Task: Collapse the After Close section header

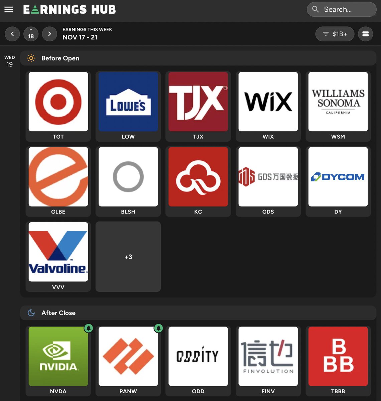Action: pyautogui.click(x=198, y=313)
